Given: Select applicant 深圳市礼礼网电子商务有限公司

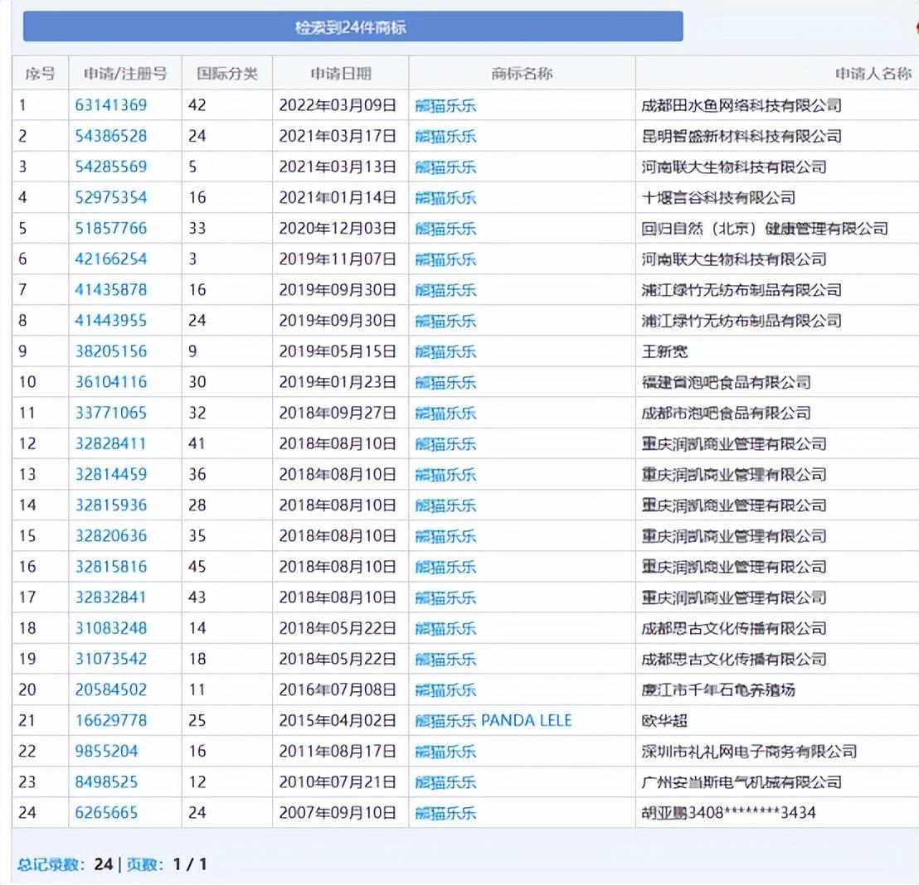Looking at the screenshot, I should tap(749, 751).
